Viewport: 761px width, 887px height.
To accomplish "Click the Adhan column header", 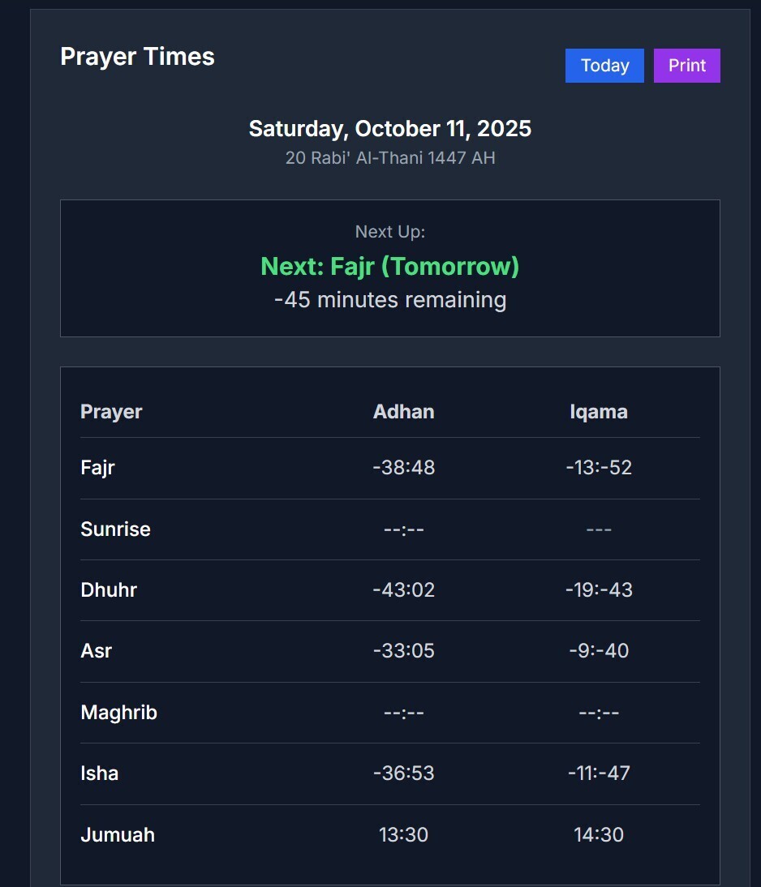I will pos(403,412).
